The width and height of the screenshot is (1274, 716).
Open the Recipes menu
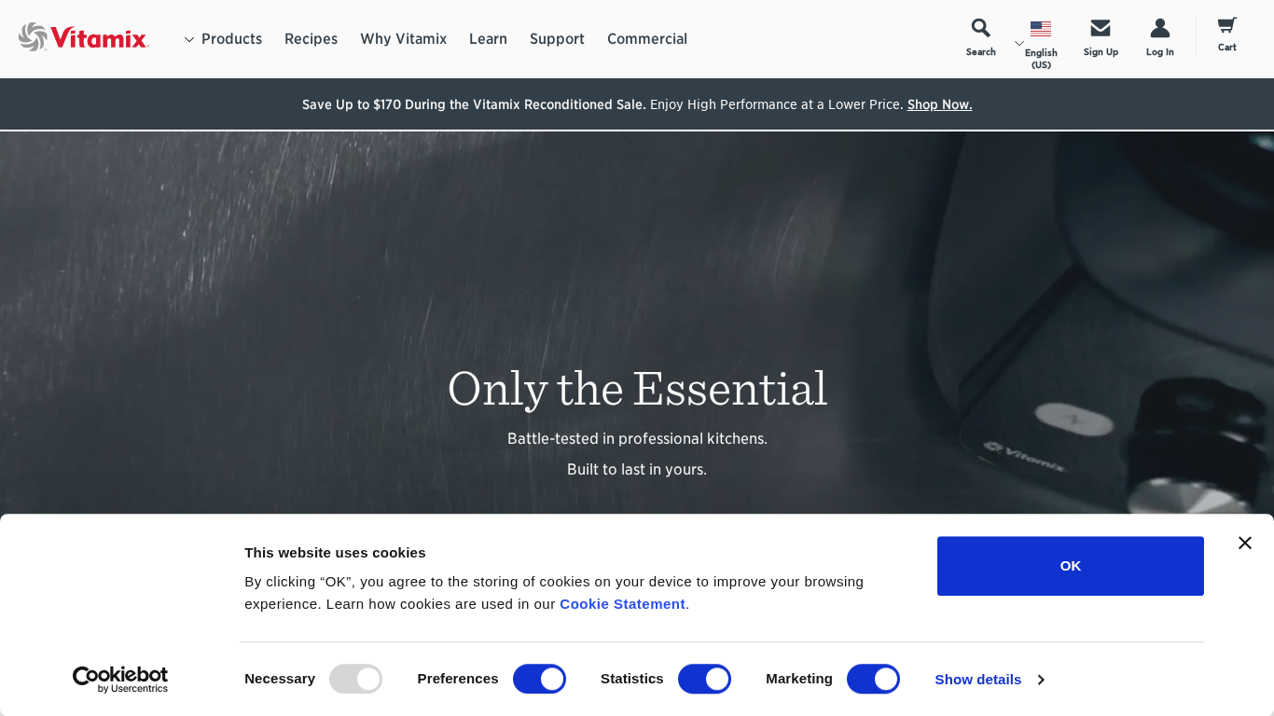pos(311,39)
